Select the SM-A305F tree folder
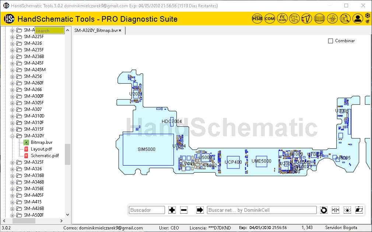Viewport: 372px width, 232px height. [34, 103]
